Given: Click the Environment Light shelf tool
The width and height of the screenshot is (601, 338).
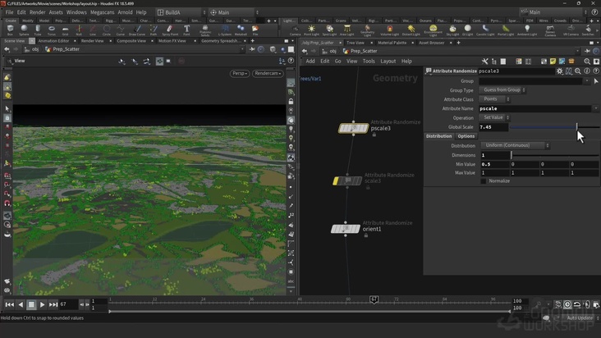Looking at the screenshot, I should [432, 30].
